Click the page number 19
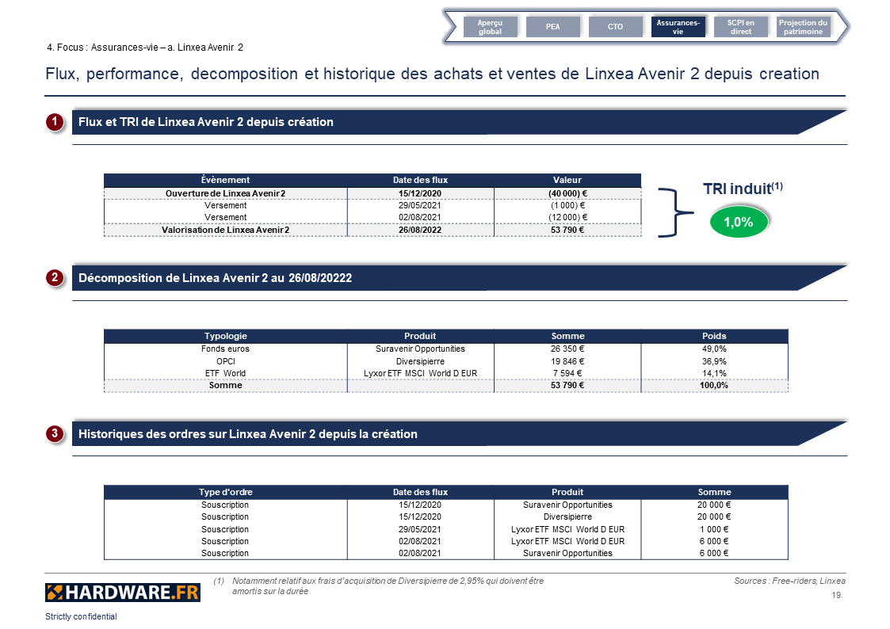Viewport: 890px width, 629px height. pyautogui.click(x=836, y=595)
